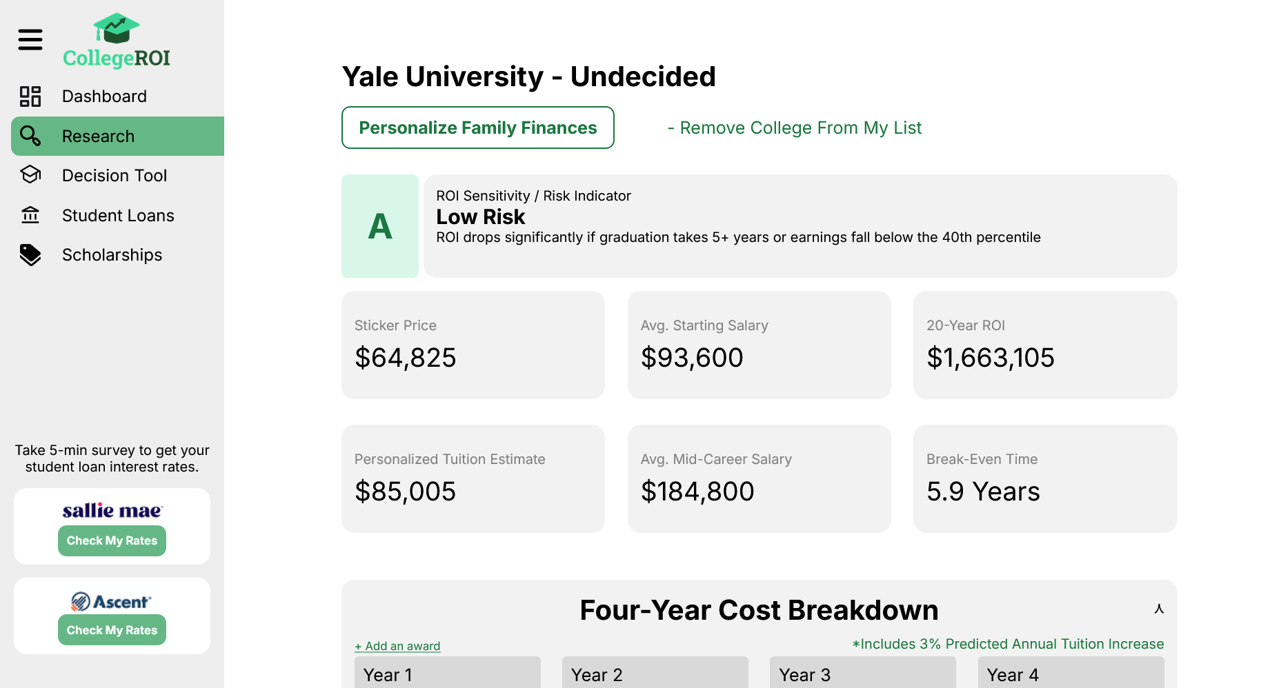Click the Ascent lender logo
The image size is (1281, 688).
[112, 602]
